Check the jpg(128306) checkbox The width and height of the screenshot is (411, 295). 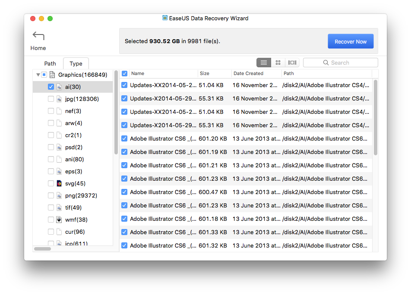click(51, 99)
